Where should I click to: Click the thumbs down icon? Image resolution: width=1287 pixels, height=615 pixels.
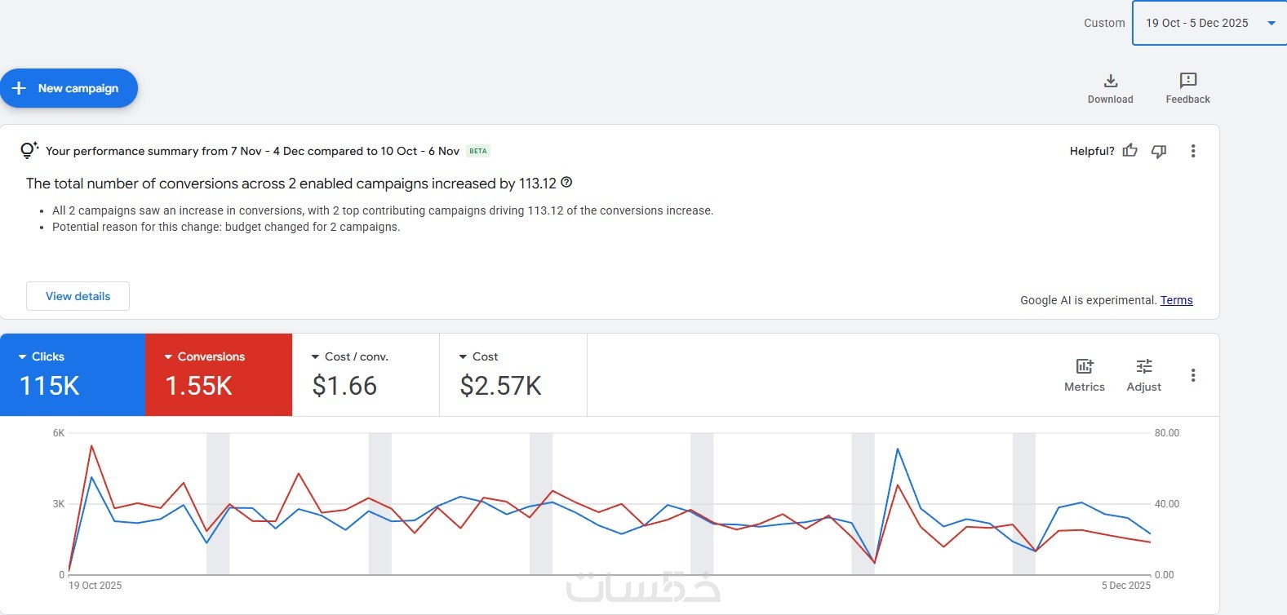[x=1158, y=151]
